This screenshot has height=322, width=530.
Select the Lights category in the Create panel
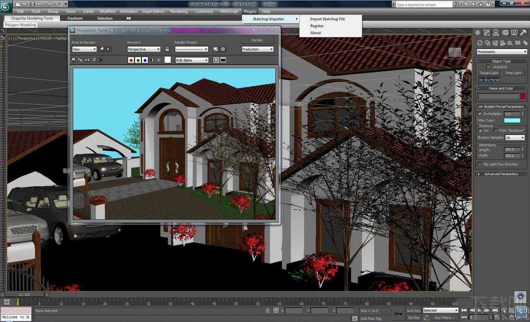[x=495, y=43]
